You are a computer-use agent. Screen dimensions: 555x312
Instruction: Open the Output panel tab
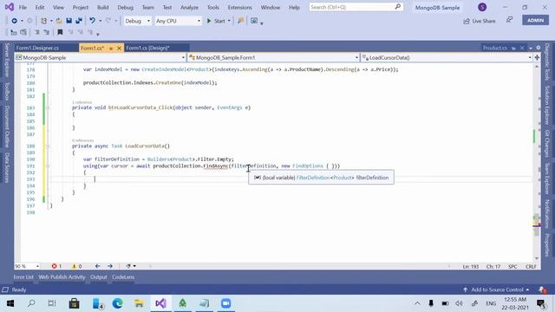tap(98, 277)
